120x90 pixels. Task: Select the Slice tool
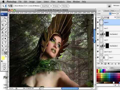[x=5, y=25]
